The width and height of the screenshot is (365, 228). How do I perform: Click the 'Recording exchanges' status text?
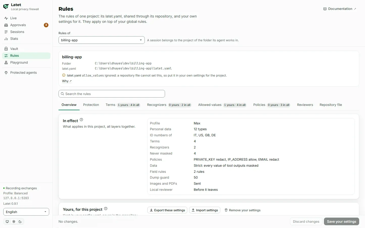pyautogui.click(x=21, y=188)
